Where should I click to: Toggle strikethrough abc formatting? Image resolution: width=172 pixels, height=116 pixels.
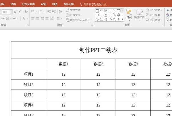[x=3, y=18]
